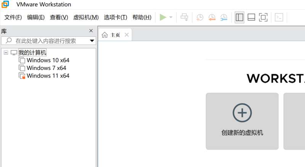Open the 选项卡(T) menu
Image resolution: width=305 pixels, height=167 pixels.
pyautogui.click(x=116, y=17)
